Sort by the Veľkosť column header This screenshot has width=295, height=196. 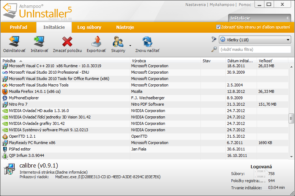click(272, 61)
